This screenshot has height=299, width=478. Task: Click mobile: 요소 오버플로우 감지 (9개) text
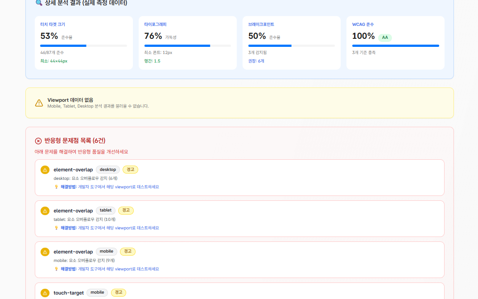point(84,261)
